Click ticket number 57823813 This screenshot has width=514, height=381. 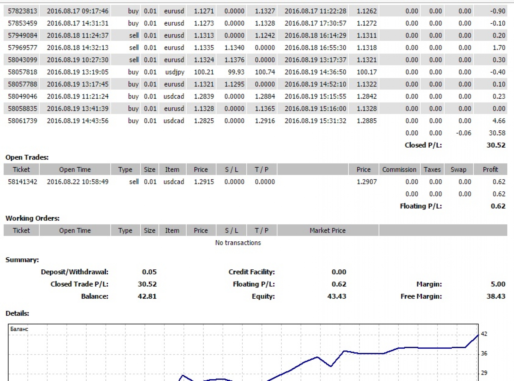22,11
